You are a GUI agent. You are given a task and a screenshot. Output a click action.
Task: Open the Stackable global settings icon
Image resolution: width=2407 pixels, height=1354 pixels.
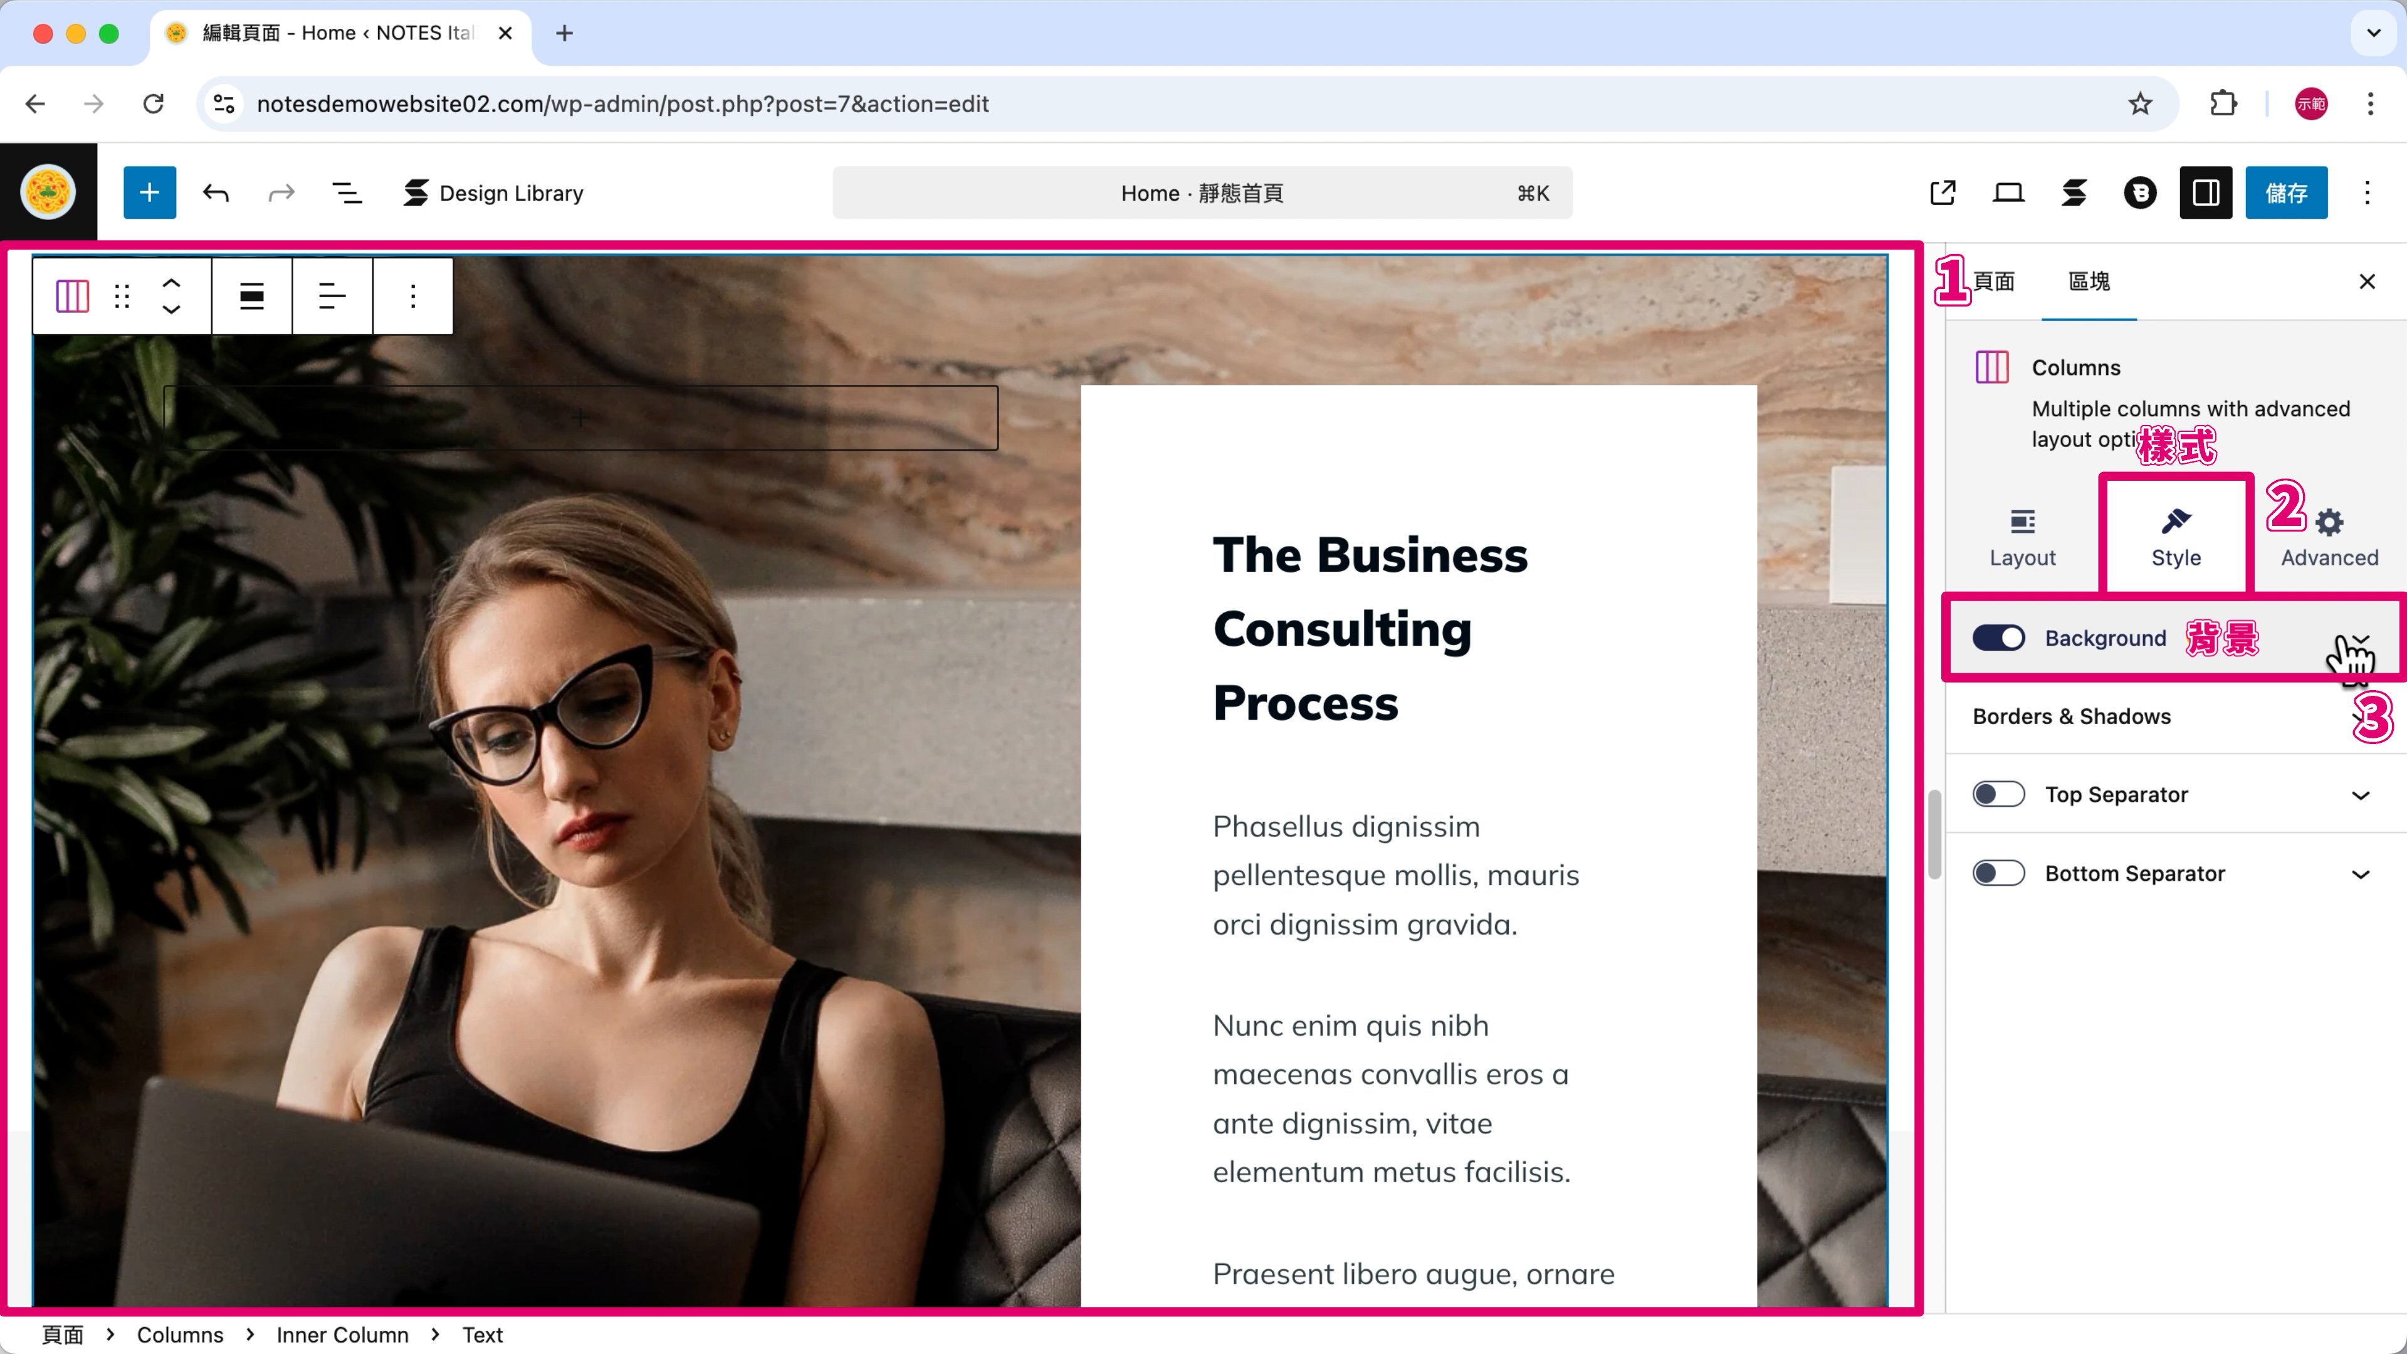2074,192
